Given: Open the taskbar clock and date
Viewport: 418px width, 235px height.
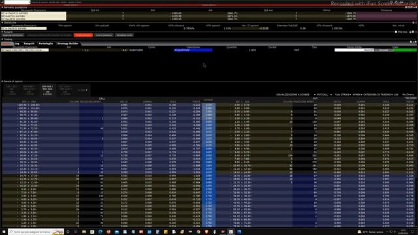Looking at the screenshot, I should pyautogui.click(x=403, y=232).
